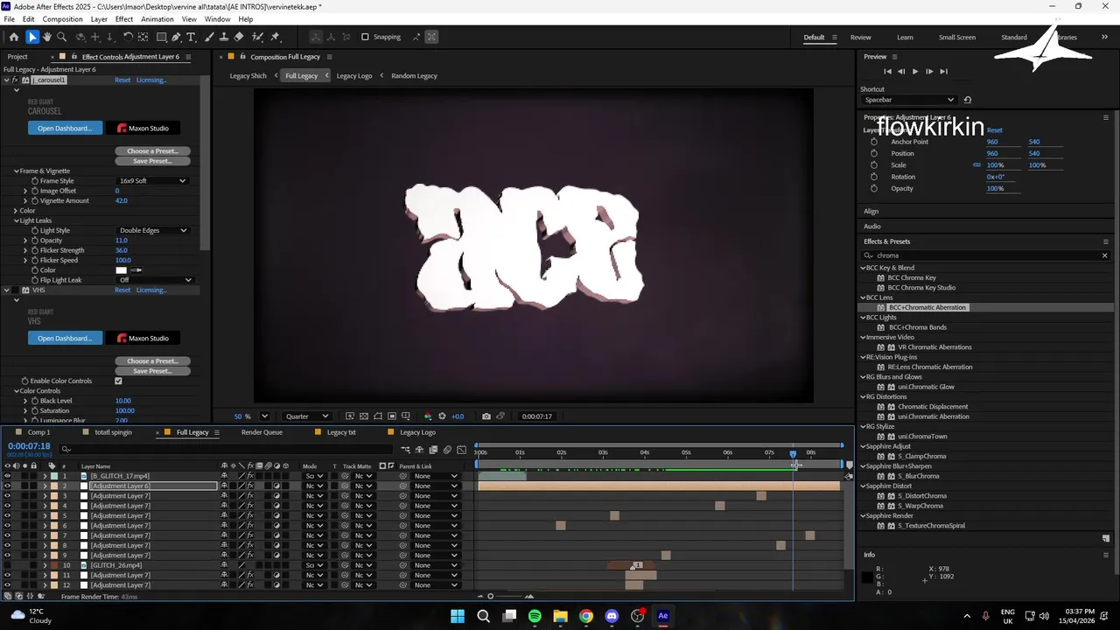Select the Pen tool
The height and width of the screenshot is (630, 1120).
pyautogui.click(x=176, y=37)
